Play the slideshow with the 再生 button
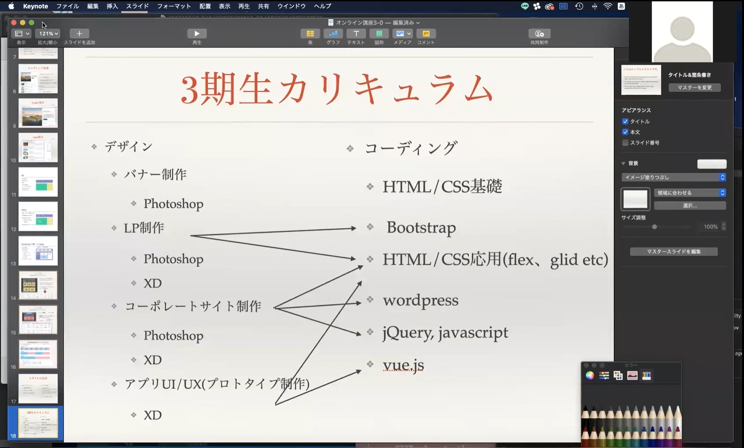744x448 pixels. click(196, 33)
